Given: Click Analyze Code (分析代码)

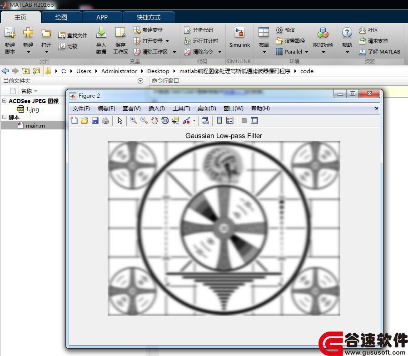Looking at the screenshot, I should click(198, 30).
